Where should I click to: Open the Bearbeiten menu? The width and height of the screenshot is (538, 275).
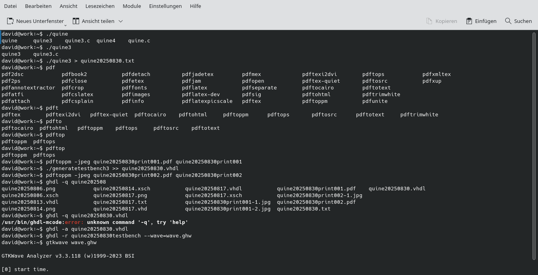(38, 6)
